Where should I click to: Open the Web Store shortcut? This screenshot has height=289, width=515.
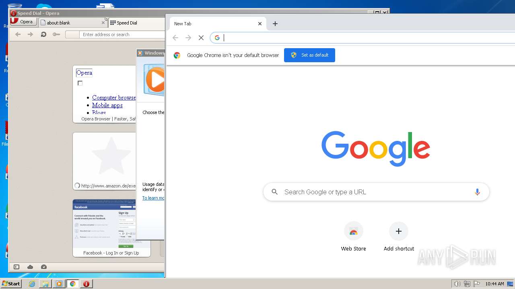(354, 237)
